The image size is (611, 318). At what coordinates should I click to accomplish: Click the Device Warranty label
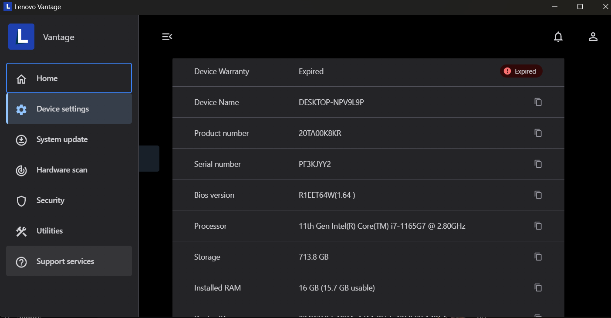click(222, 71)
